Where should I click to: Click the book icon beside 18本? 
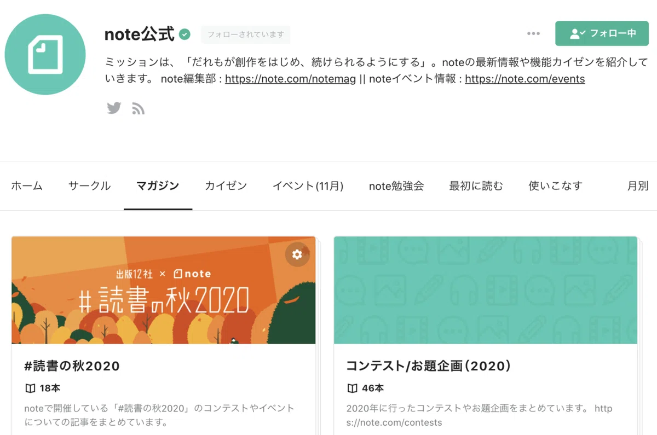pyautogui.click(x=30, y=388)
